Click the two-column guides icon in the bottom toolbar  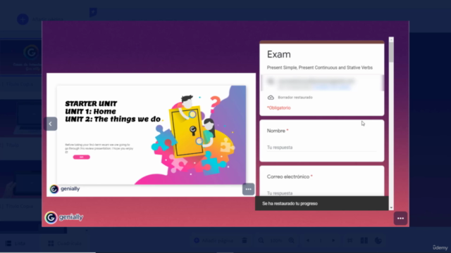pos(364,240)
